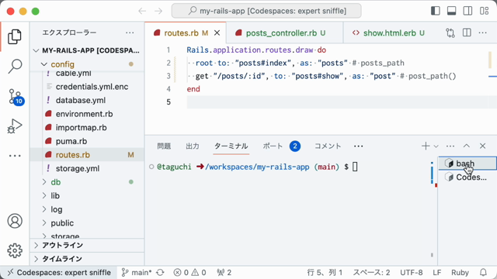Open the Explorer files icon
Screen dimensions: 497x279
pos(15,36)
